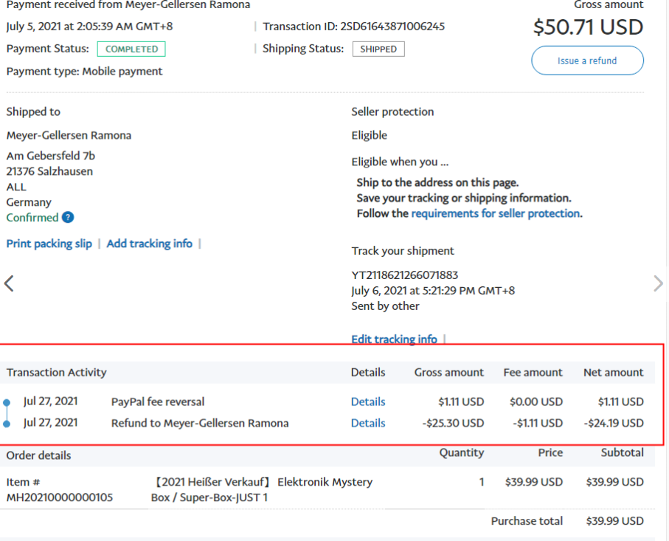
Task: Click timeline dot for PayPal fee reversal
Action: (7, 402)
